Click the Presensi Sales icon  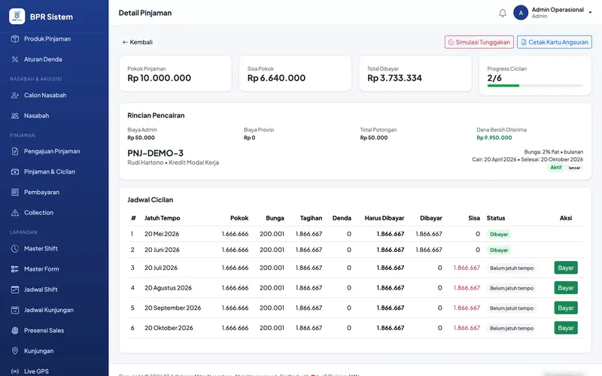[15, 330]
